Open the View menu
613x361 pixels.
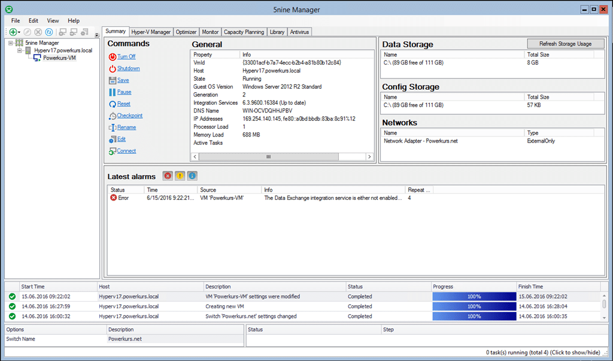coord(53,21)
